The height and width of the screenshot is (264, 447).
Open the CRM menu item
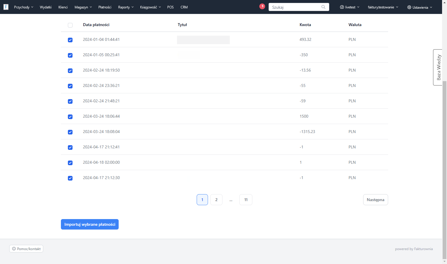[184, 7]
